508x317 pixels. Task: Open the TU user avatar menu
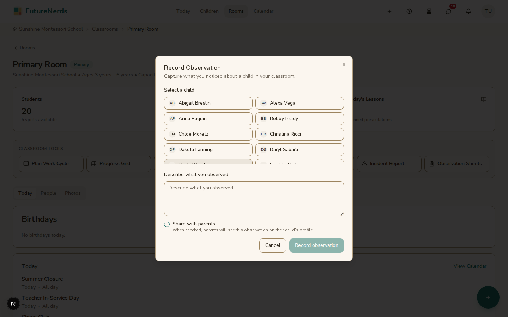[488, 11]
